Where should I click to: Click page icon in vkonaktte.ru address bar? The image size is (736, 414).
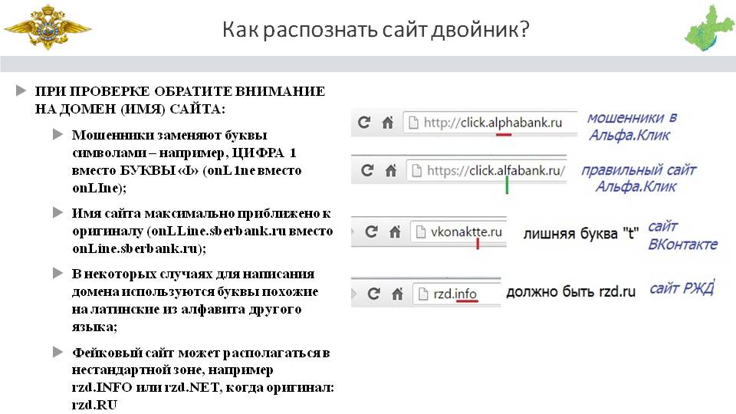pyautogui.click(x=421, y=232)
